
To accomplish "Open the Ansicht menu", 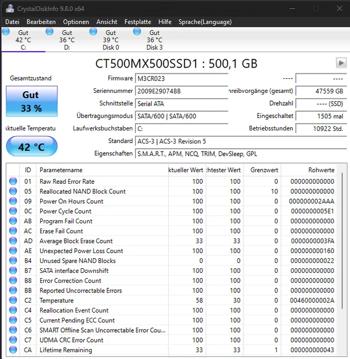I will coord(107,22).
